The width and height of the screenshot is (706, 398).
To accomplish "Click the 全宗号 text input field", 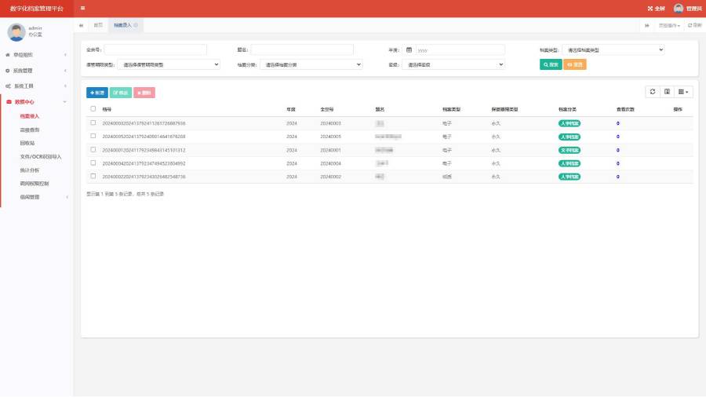I will pyautogui.click(x=155, y=49).
